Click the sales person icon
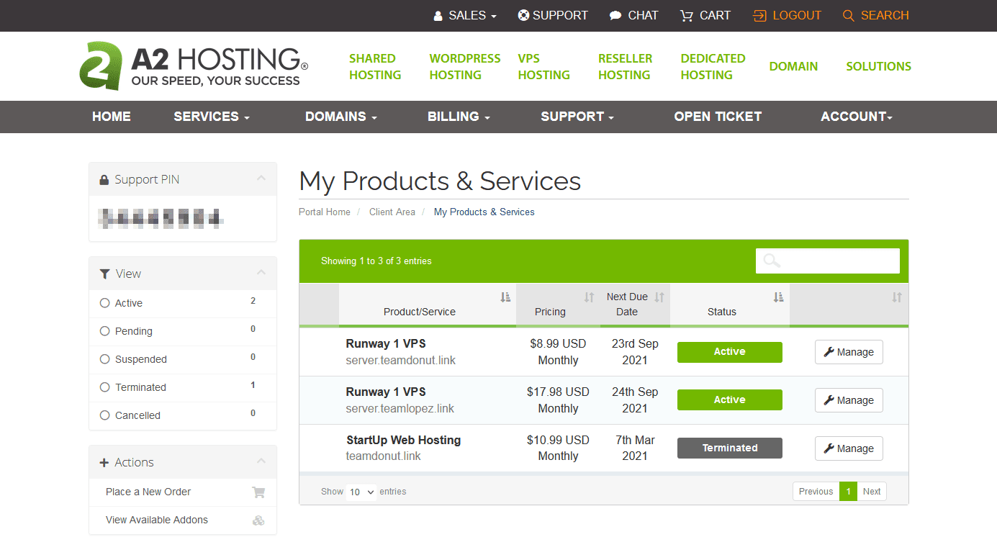The height and width of the screenshot is (555, 997). point(438,16)
